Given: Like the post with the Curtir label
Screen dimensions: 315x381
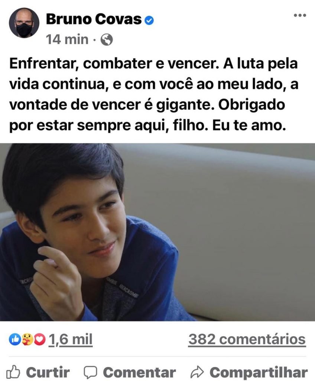Looking at the screenshot, I should tap(48, 372).
